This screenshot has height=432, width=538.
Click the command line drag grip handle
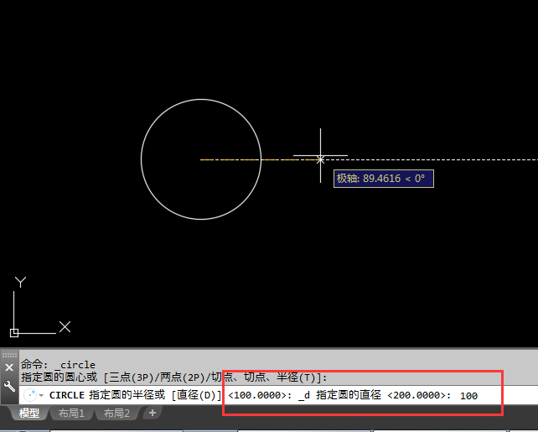point(9,355)
